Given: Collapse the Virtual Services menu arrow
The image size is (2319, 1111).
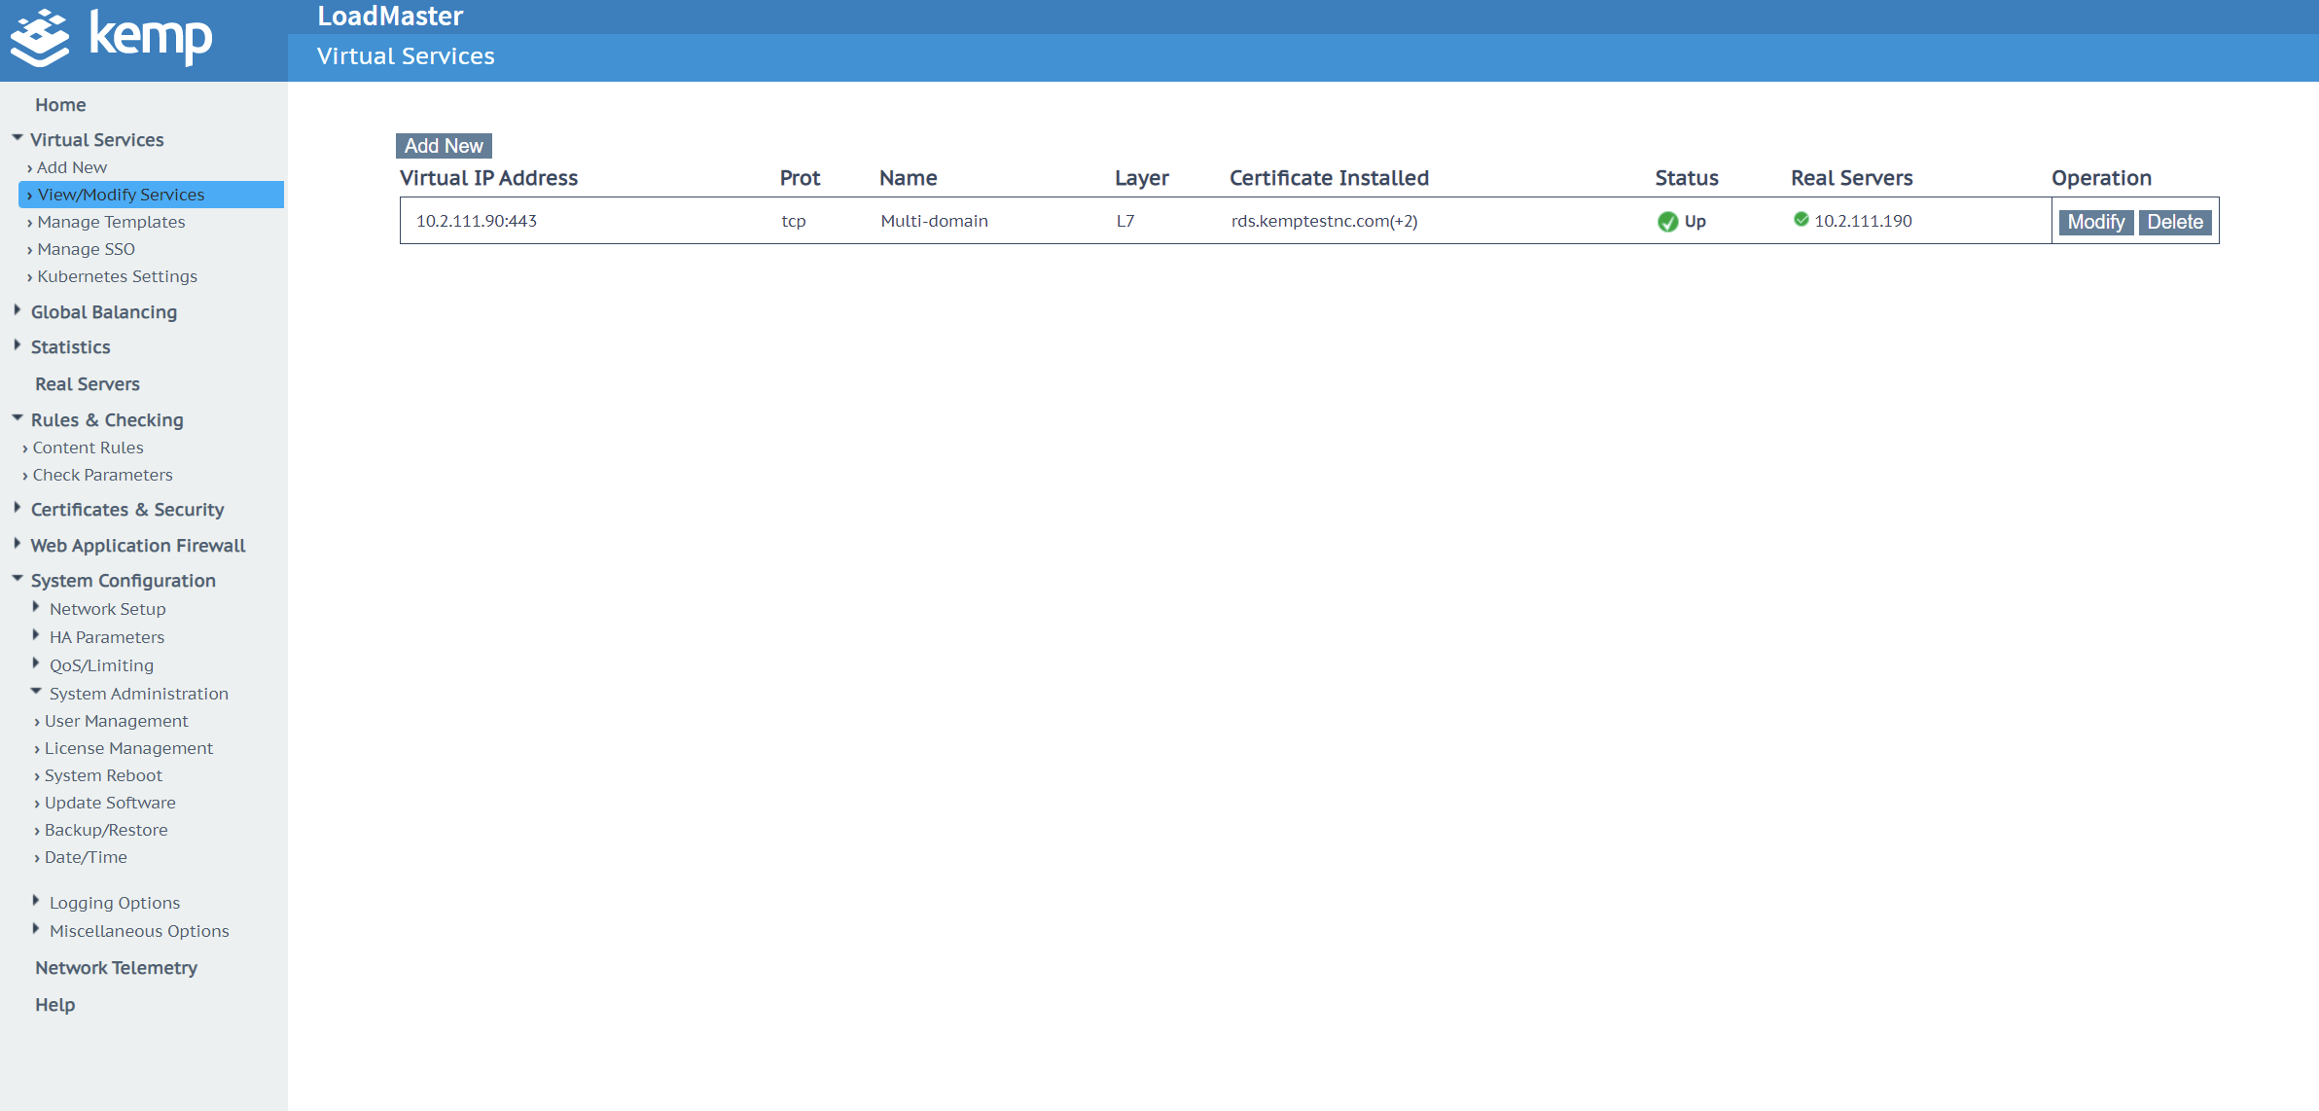Looking at the screenshot, I should (x=18, y=138).
